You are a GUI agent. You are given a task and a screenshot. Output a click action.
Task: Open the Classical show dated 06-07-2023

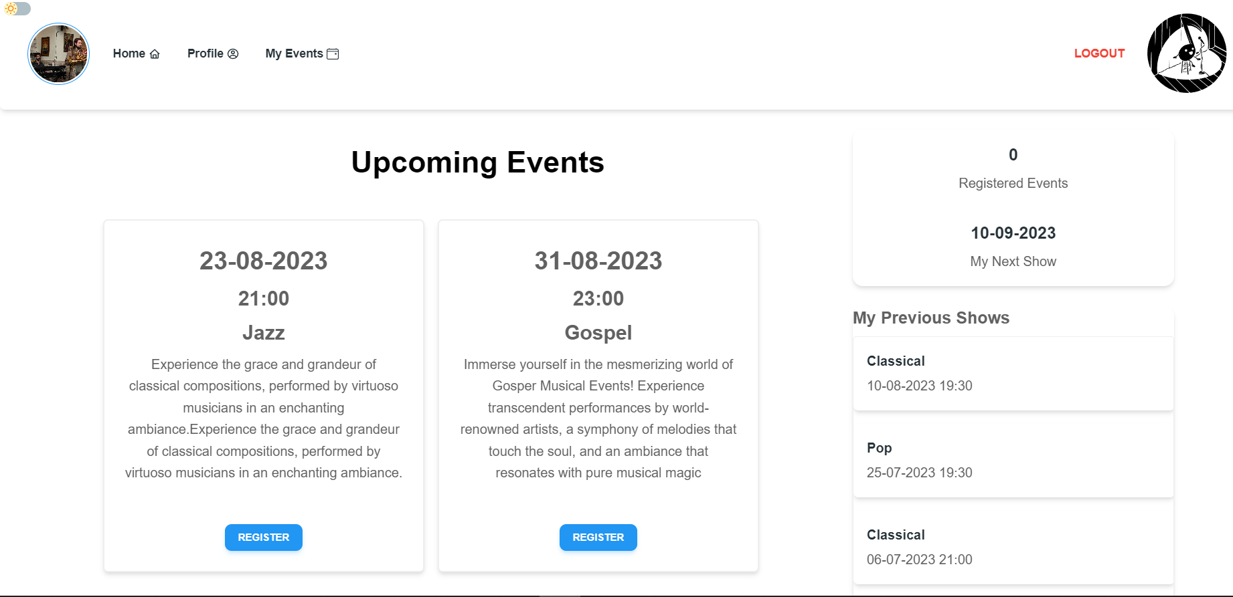click(1013, 547)
